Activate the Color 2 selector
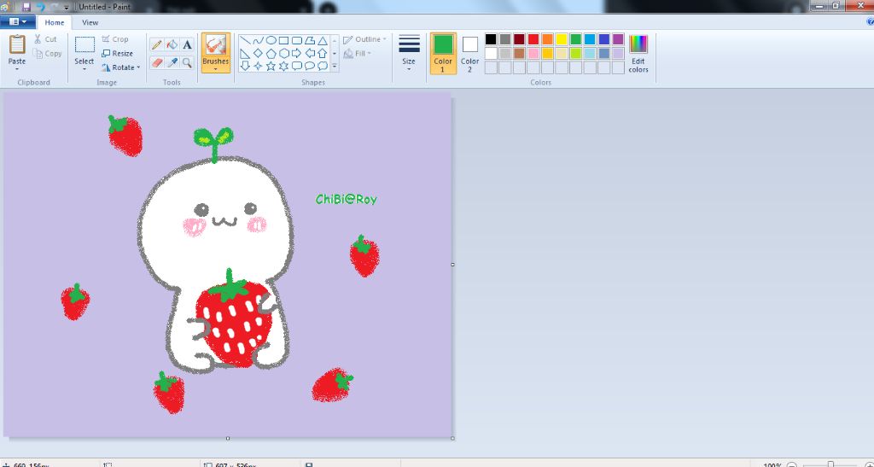Viewport: 874px width, 467px height. [x=470, y=53]
